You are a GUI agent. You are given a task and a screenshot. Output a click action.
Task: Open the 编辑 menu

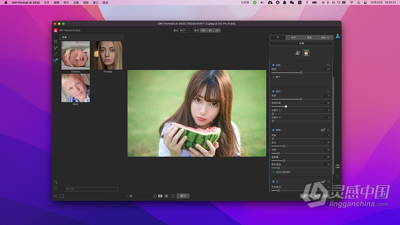pyautogui.click(x=56, y=2)
